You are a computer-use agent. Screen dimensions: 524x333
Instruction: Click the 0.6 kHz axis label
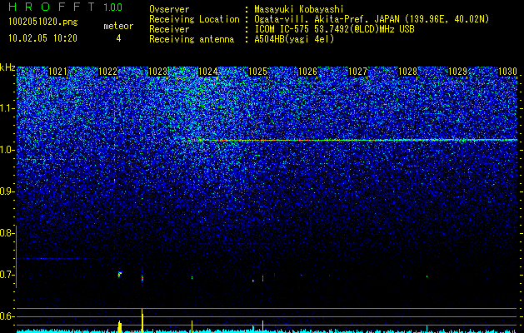point(7,316)
